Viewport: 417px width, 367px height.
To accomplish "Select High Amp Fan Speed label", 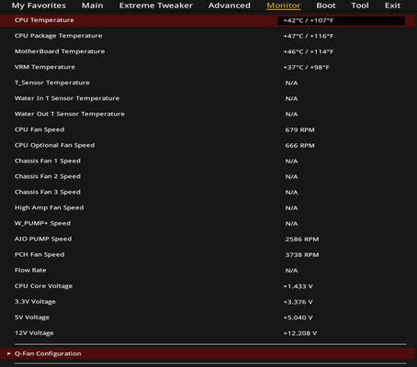I will [49, 207].
